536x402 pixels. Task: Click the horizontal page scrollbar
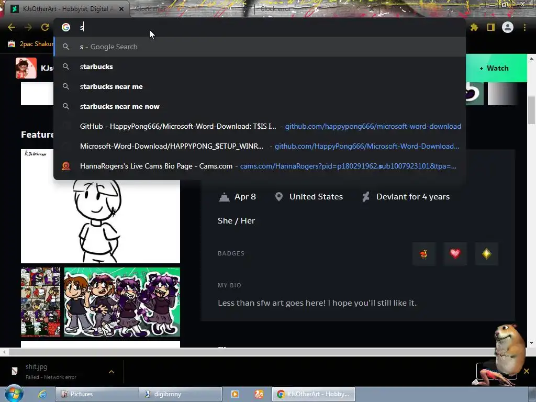click(250, 351)
